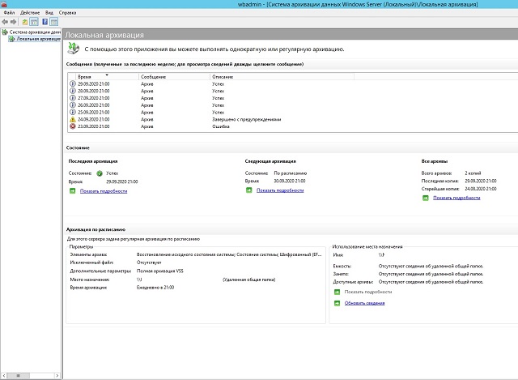Image resolution: width=518 pixels, height=380 pixels.
Task: Click the Ежедневно в 21:00 schedule value
Action: click(155, 288)
